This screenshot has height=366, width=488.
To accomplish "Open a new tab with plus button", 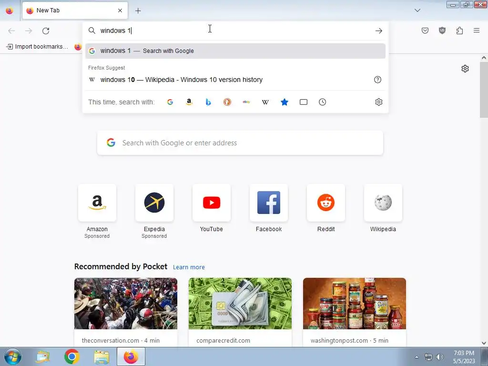I will pos(138,10).
